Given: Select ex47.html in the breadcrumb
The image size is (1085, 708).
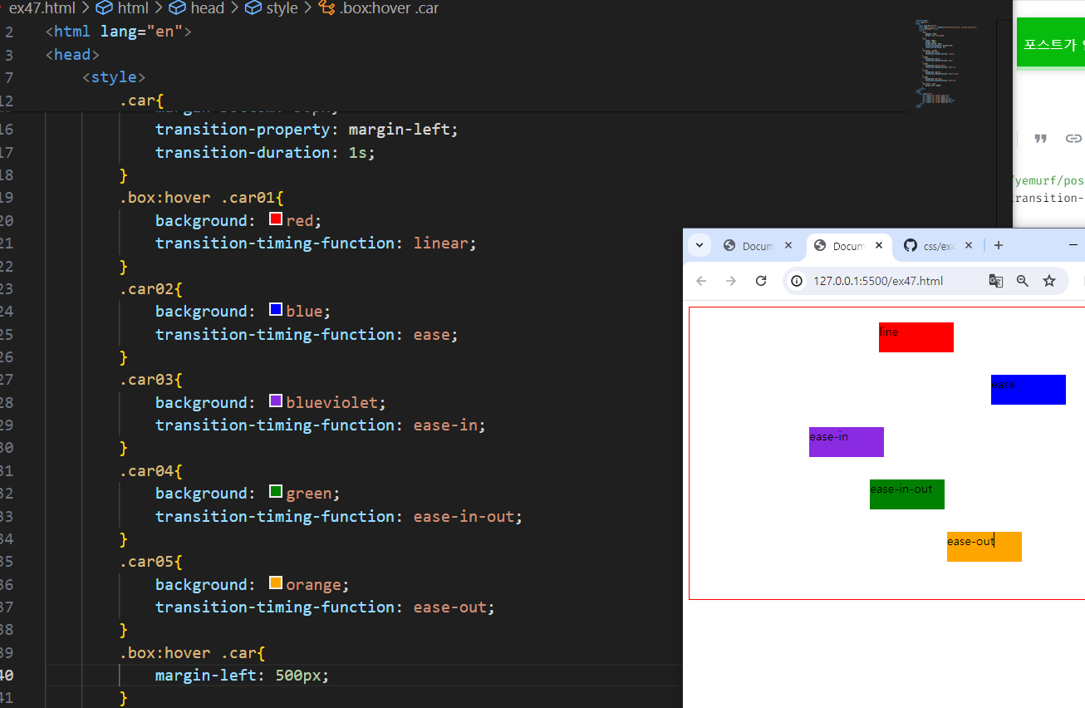Looking at the screenshot, I should click(x=42, y=8).
